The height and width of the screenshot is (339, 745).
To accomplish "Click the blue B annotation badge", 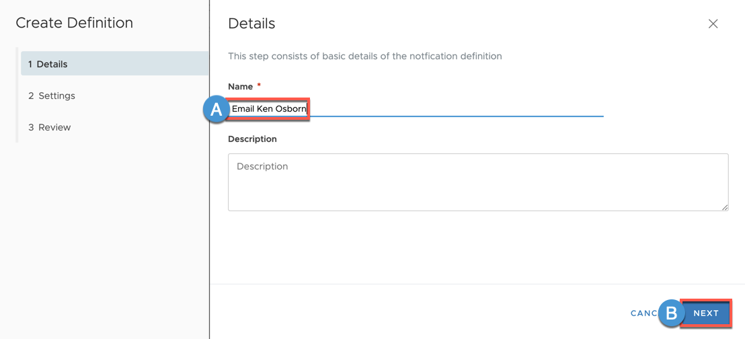I will 672,313.
